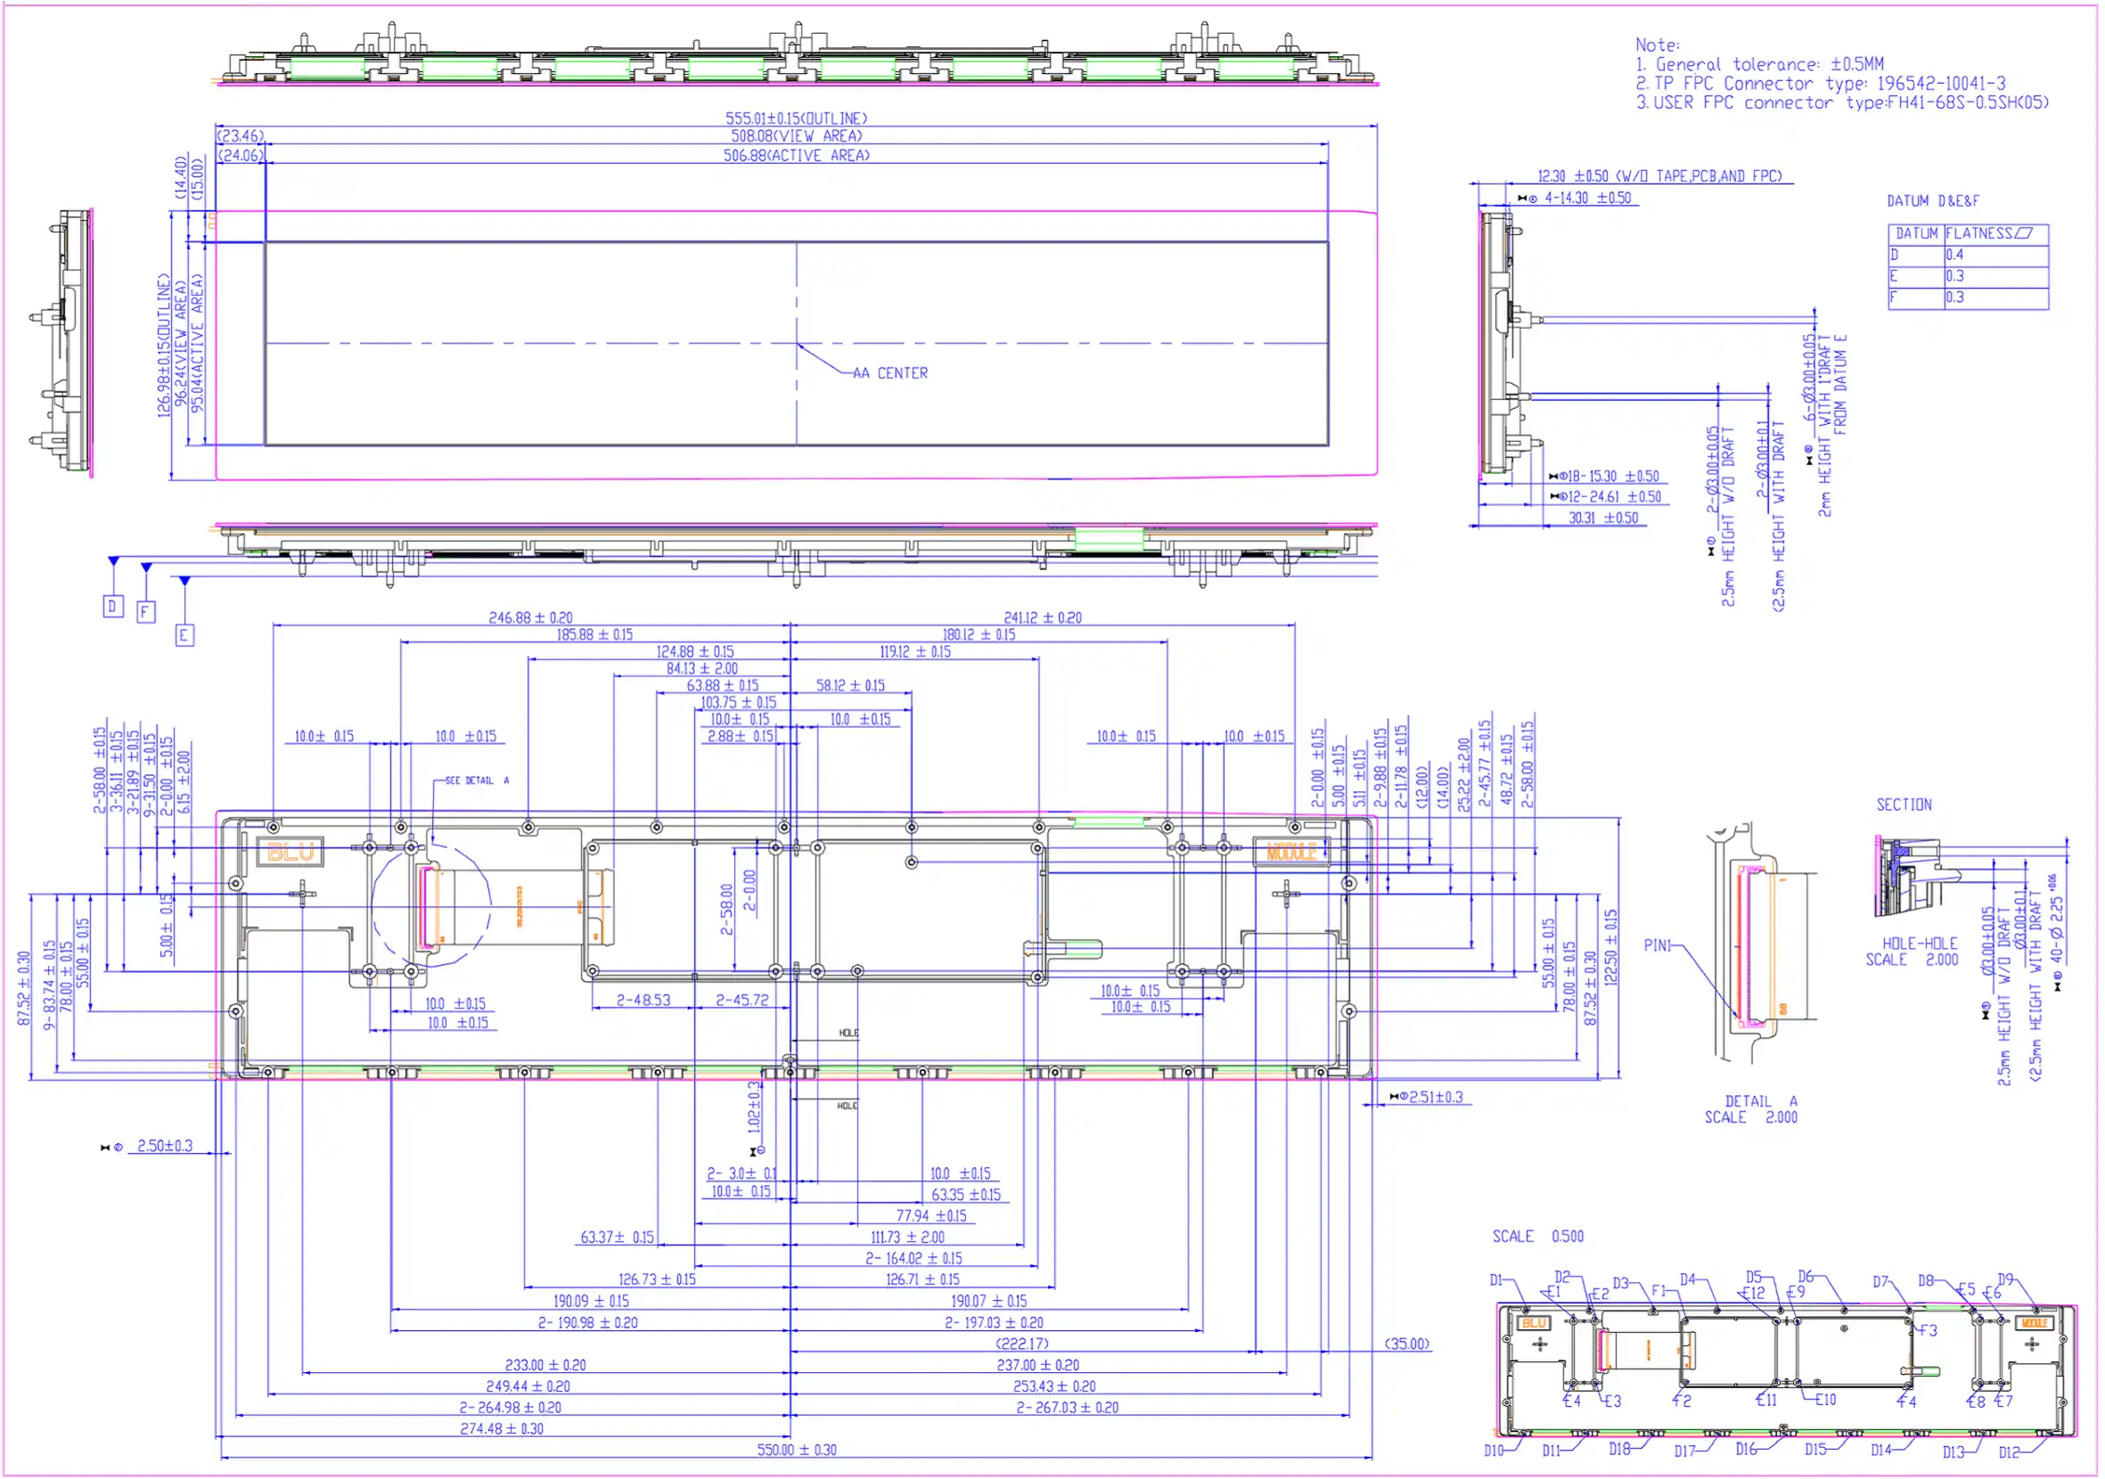The width and height of the screenshot is (2105, 1479).
Task: Click the '241.12 ± 0.20' dimension
Action: click(x=1043, y=618)
